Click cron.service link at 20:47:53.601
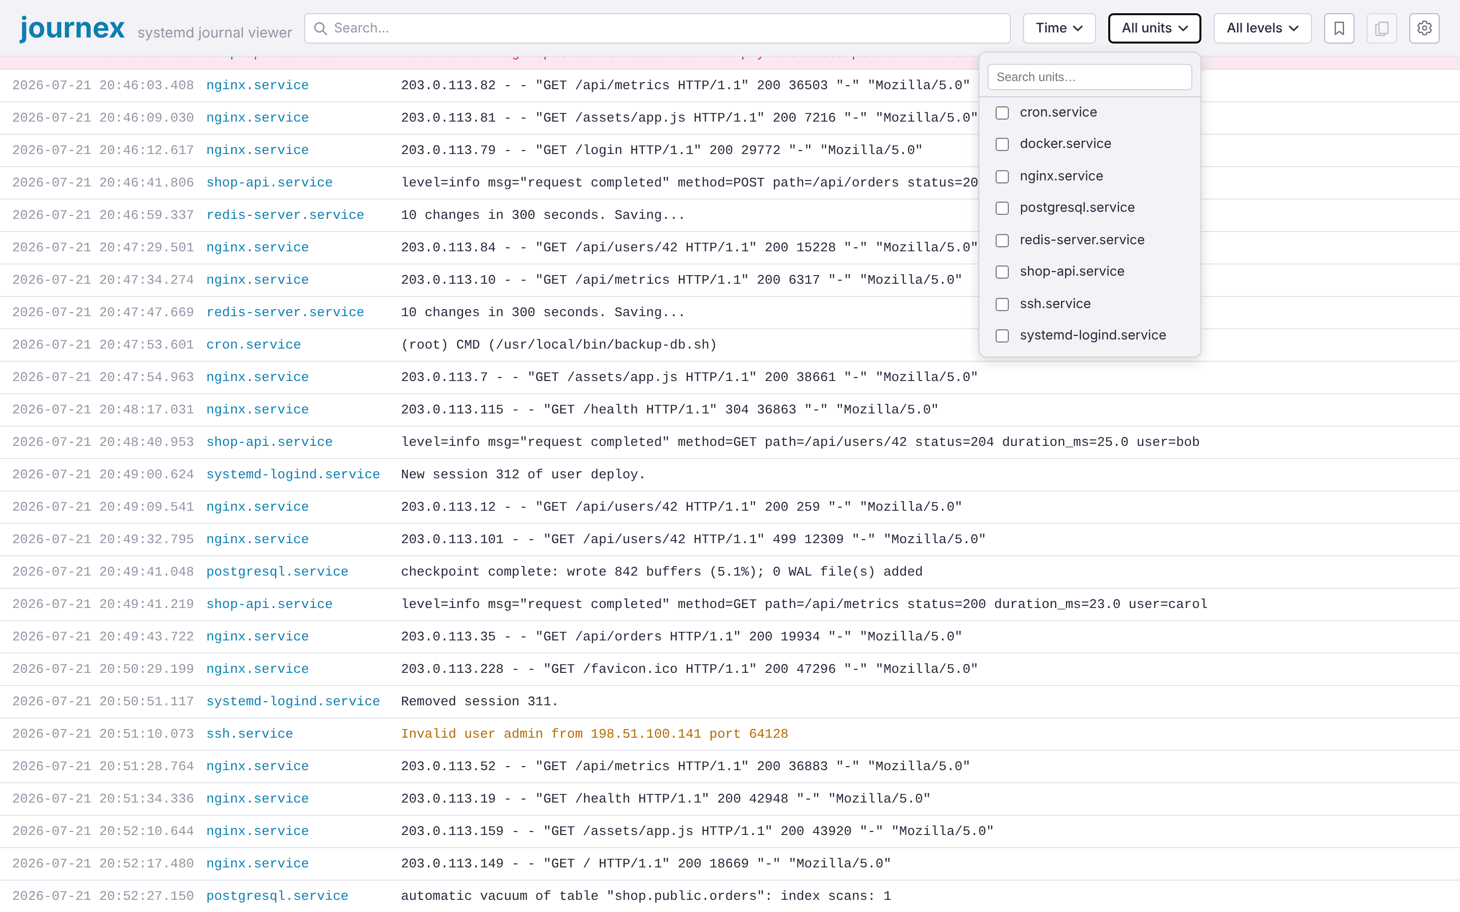 point(253,345)
